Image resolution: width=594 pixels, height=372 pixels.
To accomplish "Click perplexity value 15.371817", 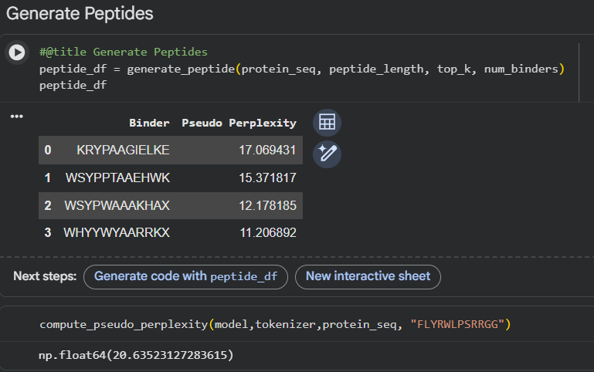I will 267,178.
